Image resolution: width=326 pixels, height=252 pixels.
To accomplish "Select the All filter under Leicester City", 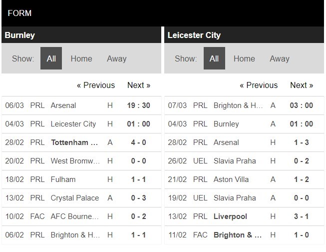I will click(214, 58).
